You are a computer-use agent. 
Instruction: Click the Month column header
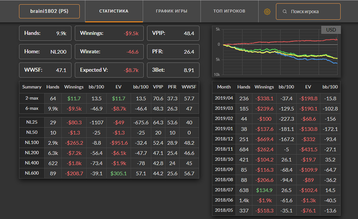coord(225,87)
